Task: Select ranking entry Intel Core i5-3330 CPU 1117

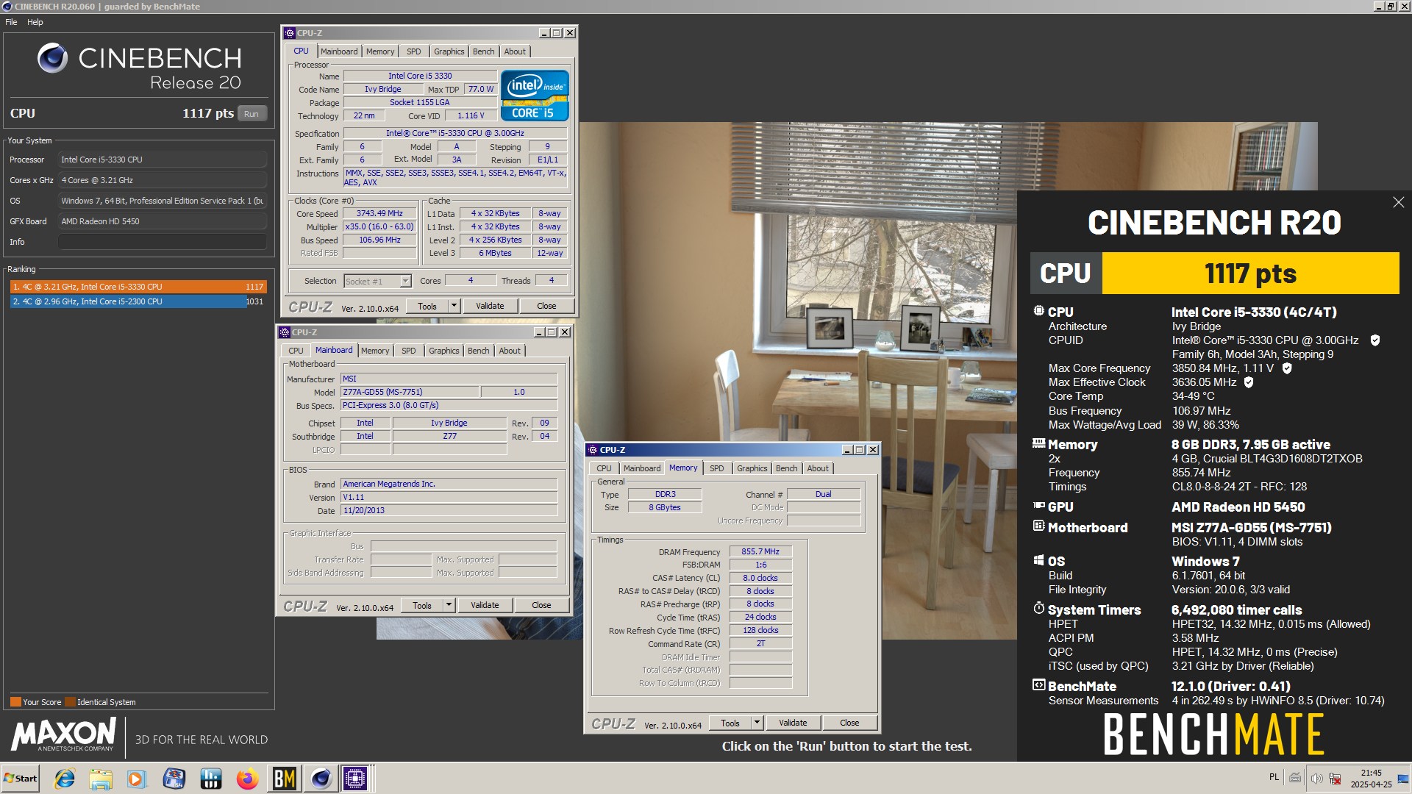Action: tap(138, 287)
